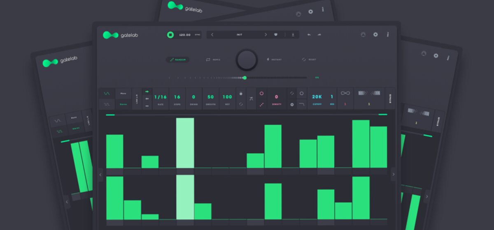494x230 pixels.
Task: Click the undo arrow icon
Action: click(x=309, y=35)
